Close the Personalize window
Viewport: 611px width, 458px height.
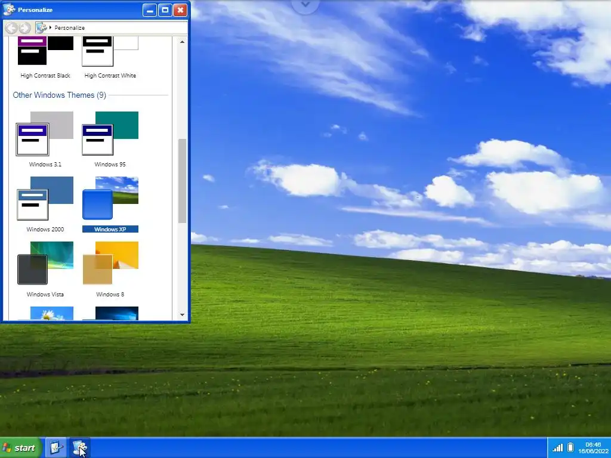180,10
